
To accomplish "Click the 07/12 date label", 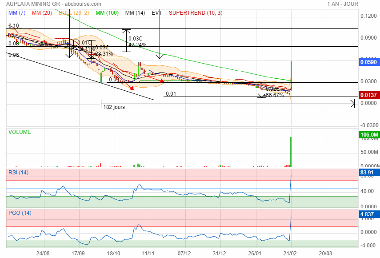I will pyautogui.click(x=184, y=254).
